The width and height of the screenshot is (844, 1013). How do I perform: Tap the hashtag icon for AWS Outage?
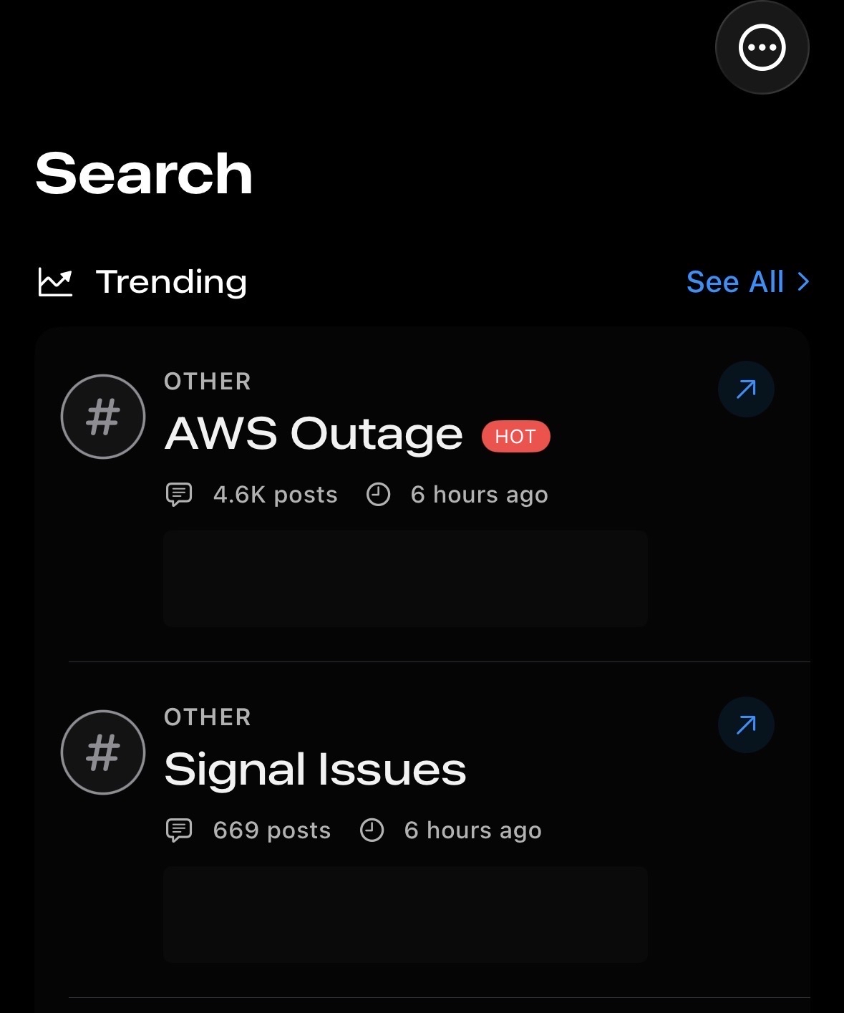pos(103,417)
